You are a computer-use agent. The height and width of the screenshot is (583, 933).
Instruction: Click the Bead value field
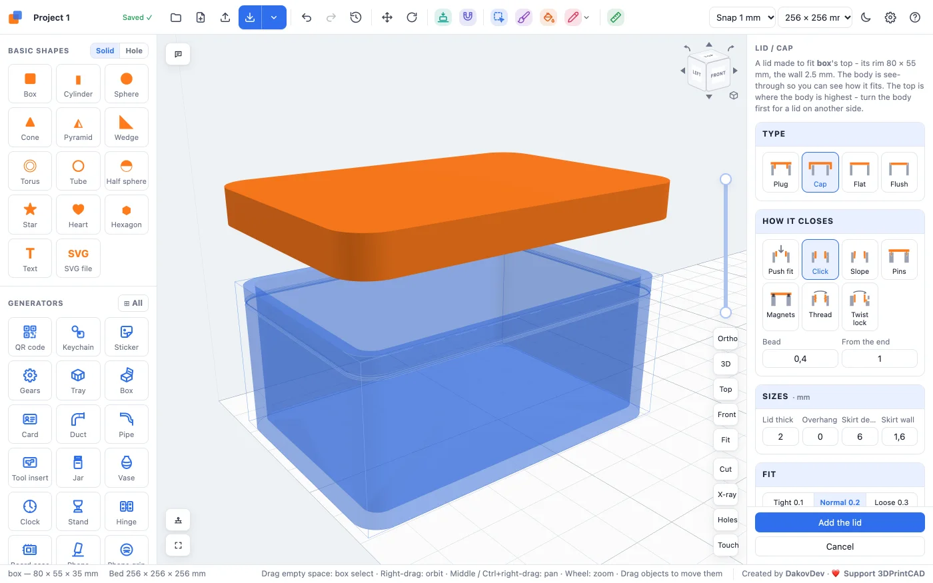tap(800, 358)
